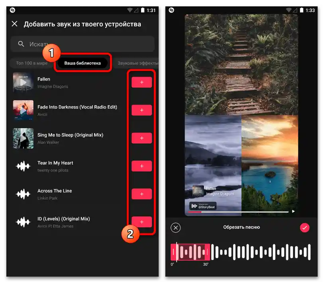Tap the @StoryBeat watermark badge
324x283 pixels.
coord(203,206)
